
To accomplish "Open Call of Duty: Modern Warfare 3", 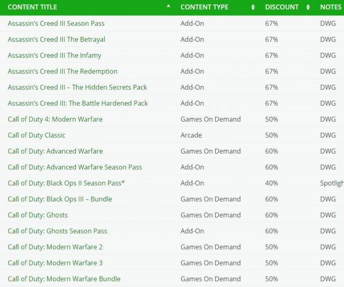I will coord(55,263).
